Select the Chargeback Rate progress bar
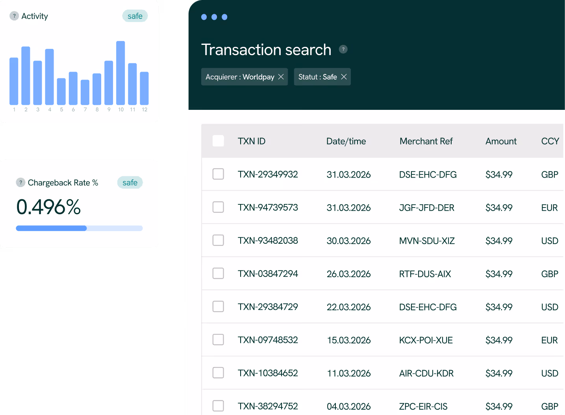565x415 pixels. [79, 228]
